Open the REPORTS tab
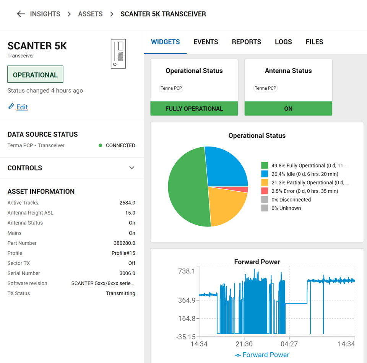Image resolution: width=367 pixels, height=363 pixels. [246, 42]
